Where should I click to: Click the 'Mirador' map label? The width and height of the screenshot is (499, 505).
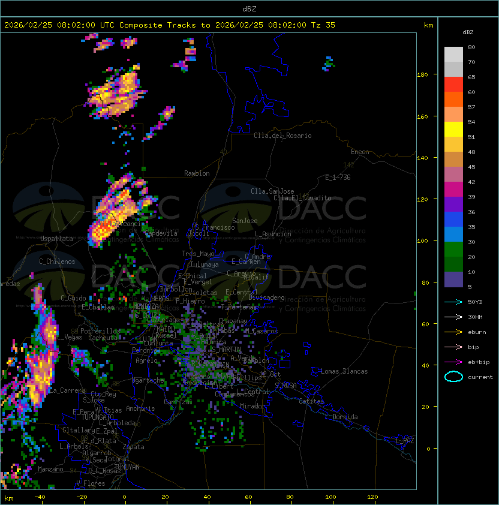click(253, 406)
